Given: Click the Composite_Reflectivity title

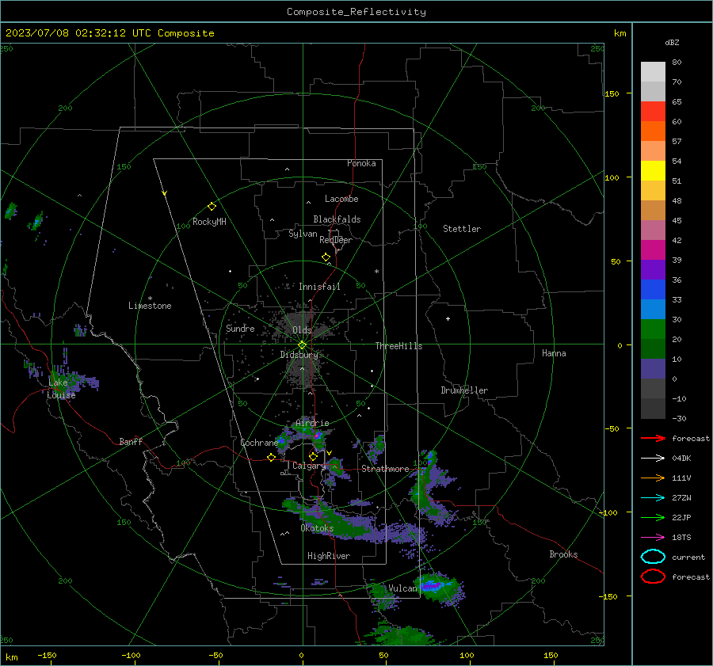Looking at the screenshot, I should click(x=356, y=12).
